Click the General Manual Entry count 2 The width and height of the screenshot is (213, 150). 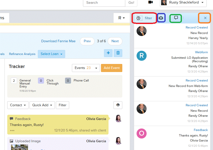coord(14,81)
